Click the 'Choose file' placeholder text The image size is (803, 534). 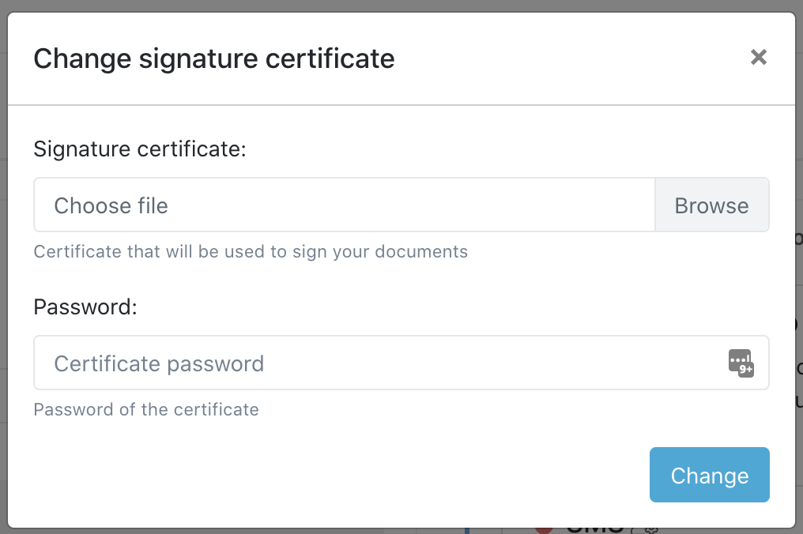coord(111,206)
